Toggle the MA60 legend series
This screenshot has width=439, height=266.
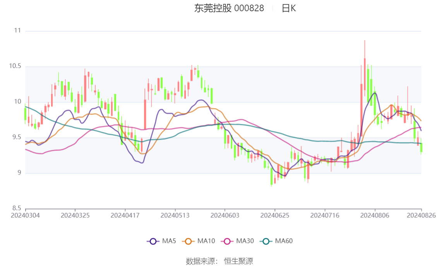pos(276,241)
